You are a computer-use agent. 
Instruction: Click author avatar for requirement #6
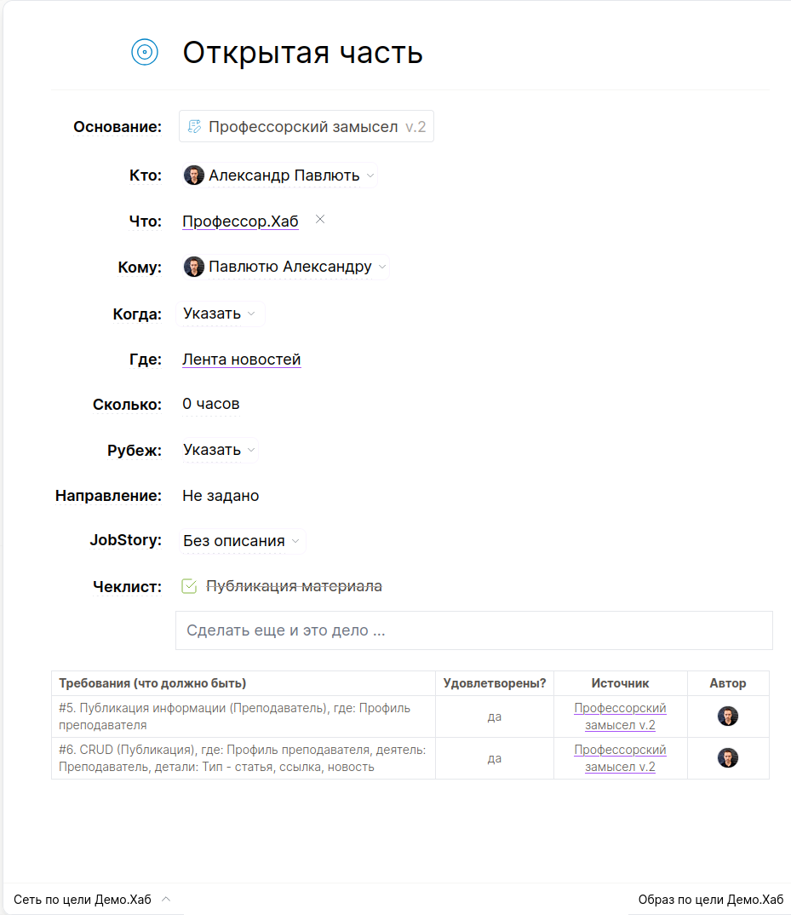(727, 758)
